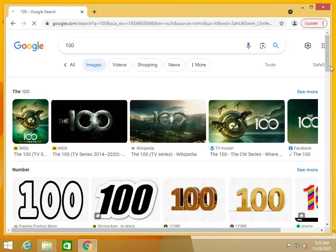Click 'The 100 (TV series) - Wikipedia' title
Viewport: 336px width, 252px height.
[x=164, y=154]
